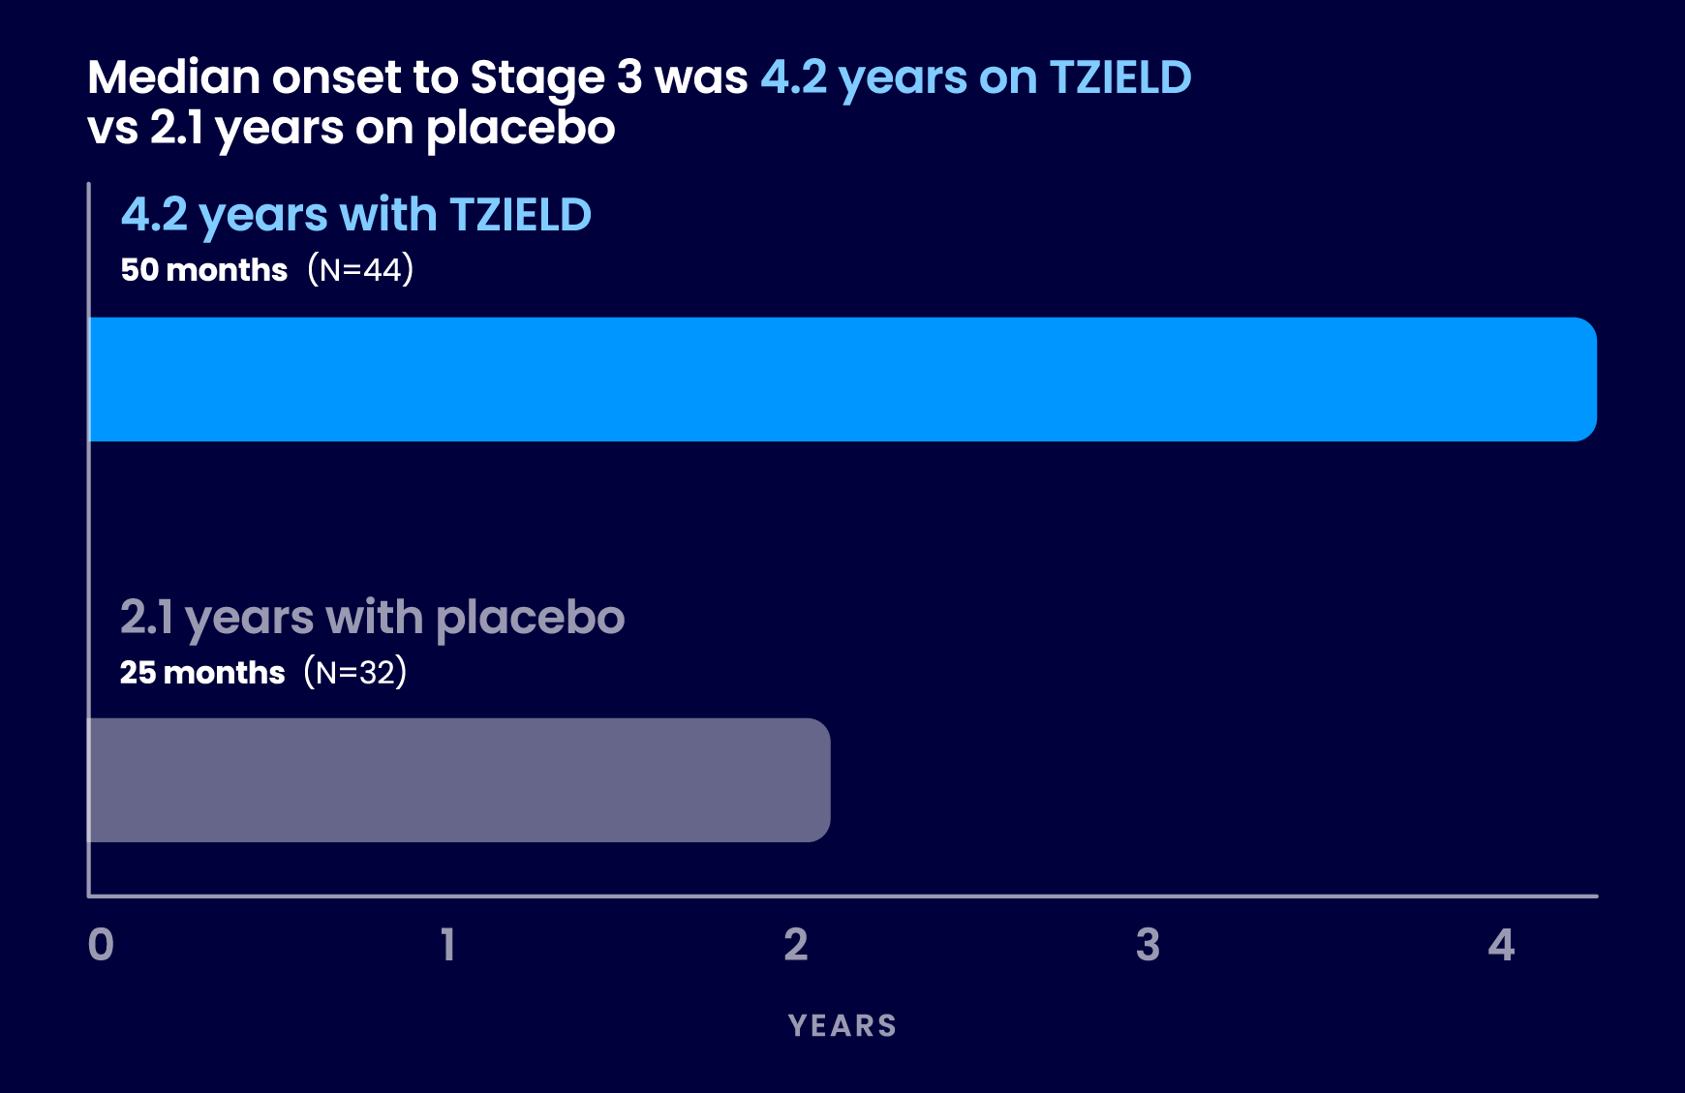Select the "2.1 years with placebo" heading
This screenshot has height=1093, width=1685.
(372, 618)
